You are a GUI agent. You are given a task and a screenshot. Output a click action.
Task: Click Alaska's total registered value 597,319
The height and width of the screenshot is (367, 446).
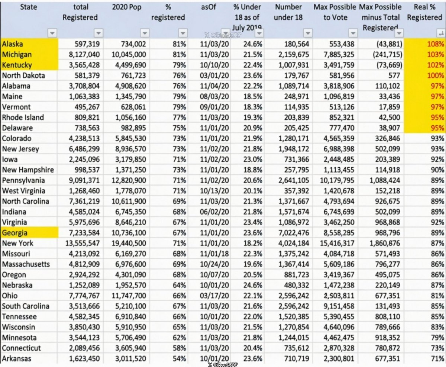point(86,44)
